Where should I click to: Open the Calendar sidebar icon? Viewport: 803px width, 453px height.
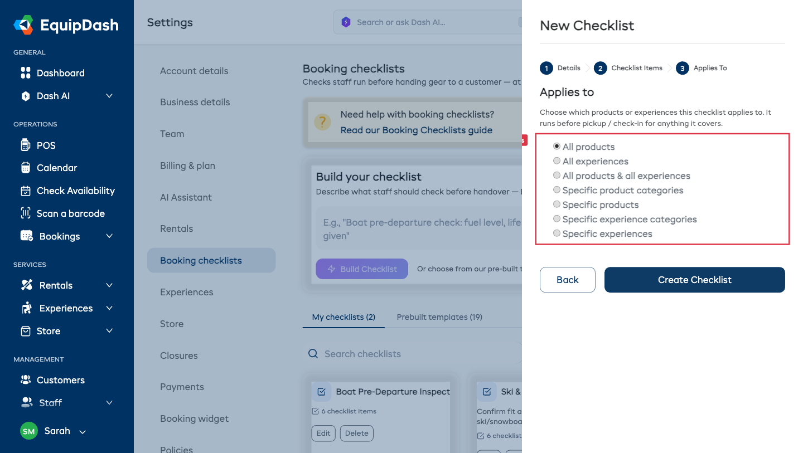pos(25,168)
